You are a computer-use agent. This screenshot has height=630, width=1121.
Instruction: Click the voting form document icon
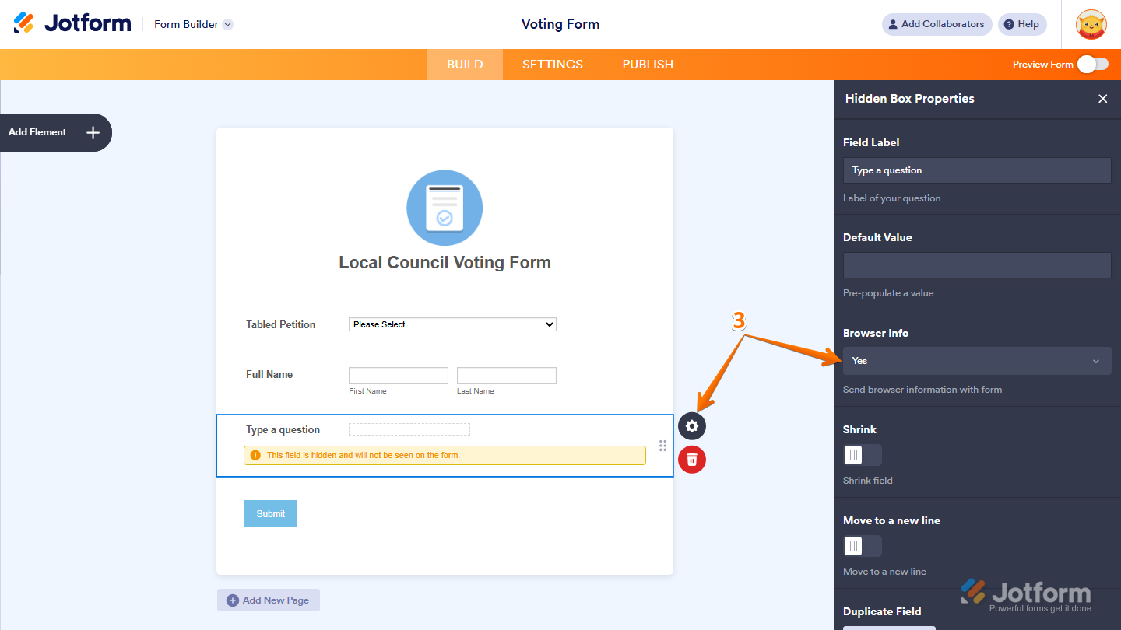445,208
